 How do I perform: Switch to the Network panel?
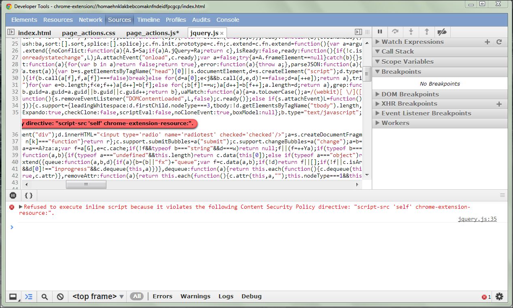tap(91, 20)
